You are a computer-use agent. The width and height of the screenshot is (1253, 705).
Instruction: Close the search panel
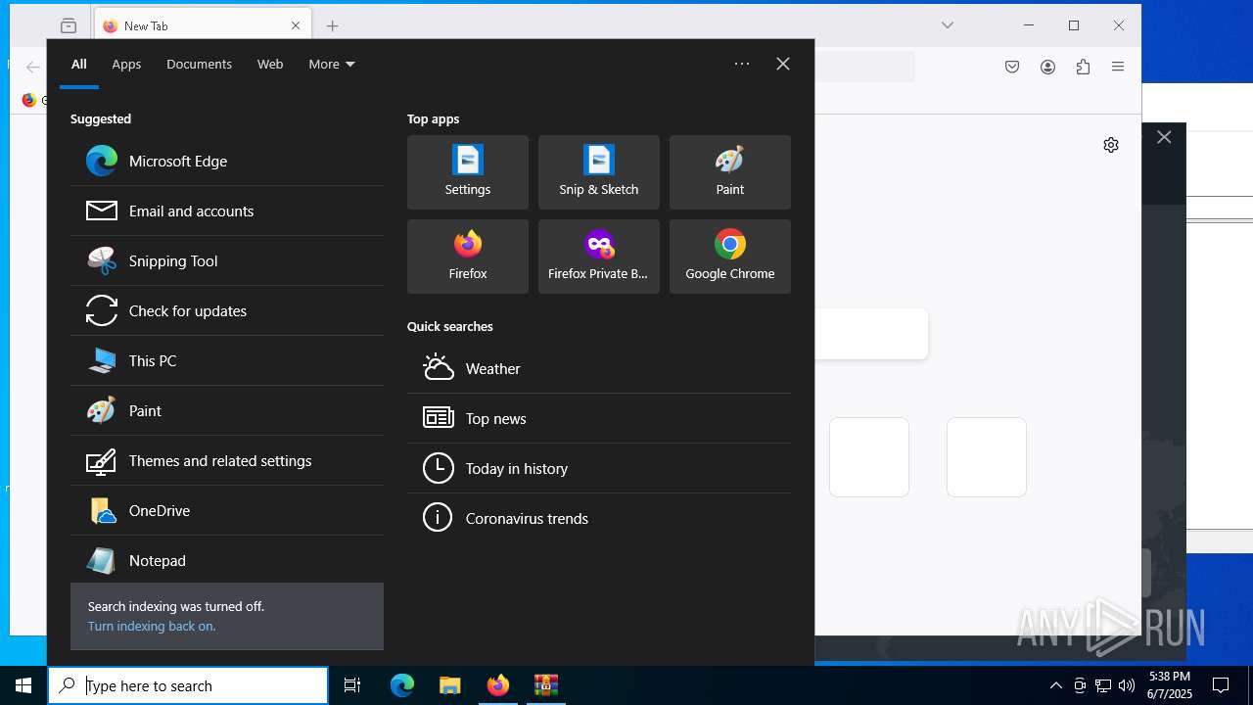coord(783,64)
